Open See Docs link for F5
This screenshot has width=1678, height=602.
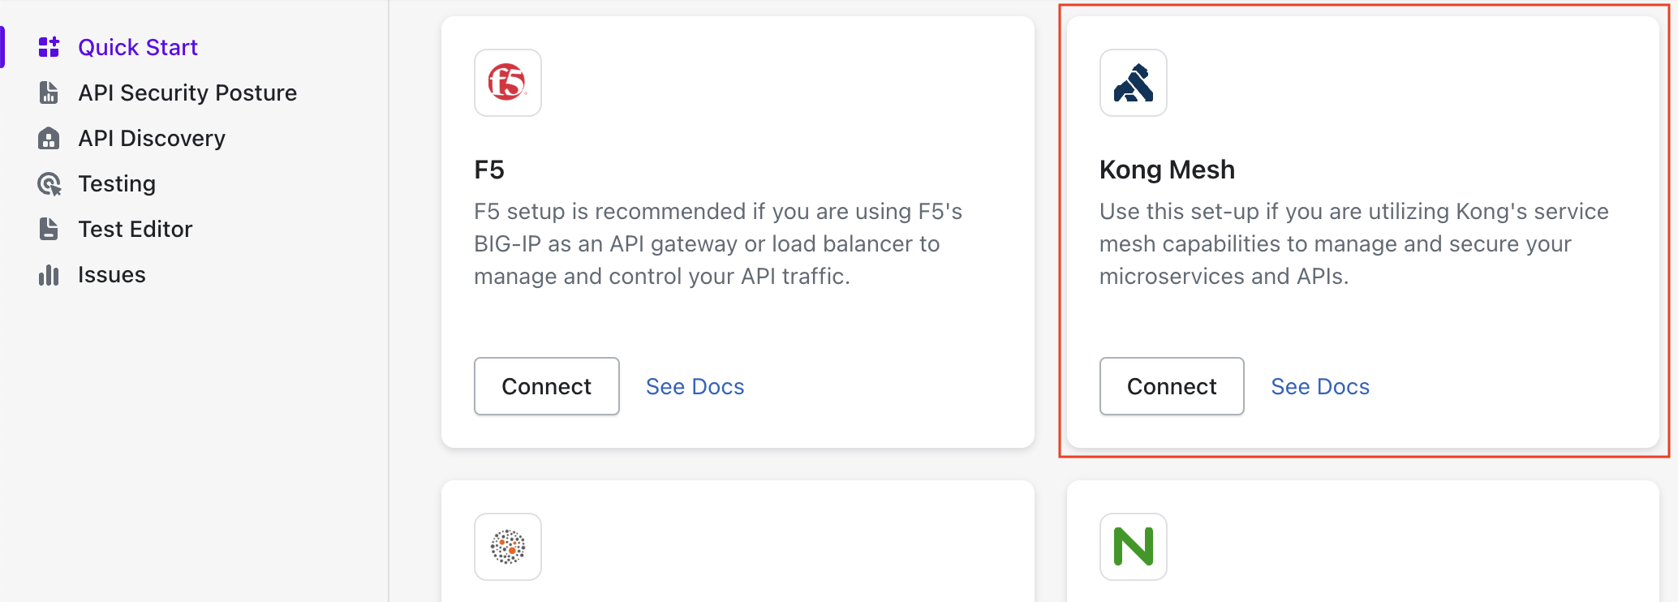point(695,387)
